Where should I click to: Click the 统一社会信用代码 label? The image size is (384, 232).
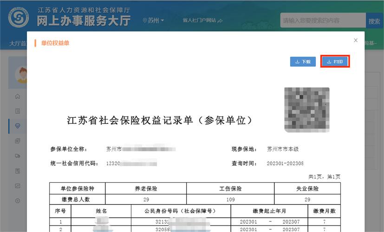(74, 163)
